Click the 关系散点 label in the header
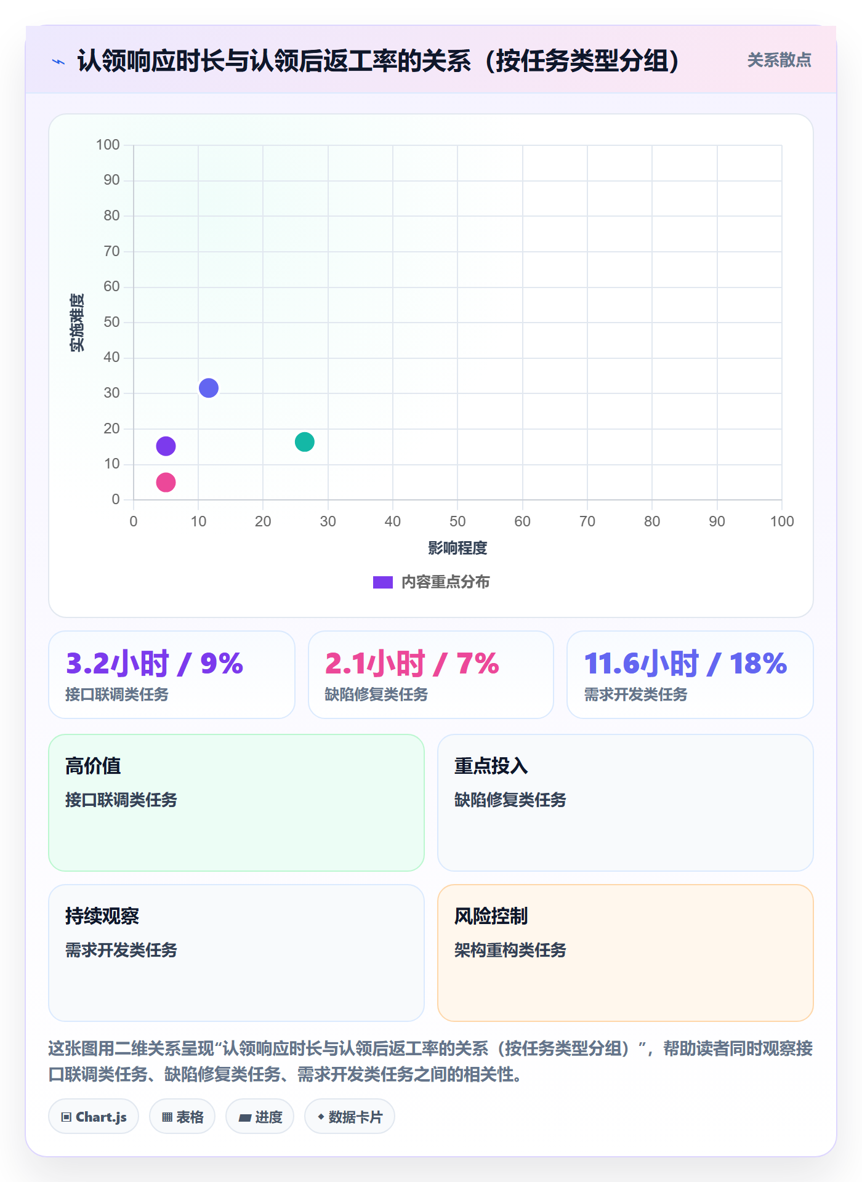This screenshot has width=862, height=1182. pyautogui.click(x=779, y=60)
